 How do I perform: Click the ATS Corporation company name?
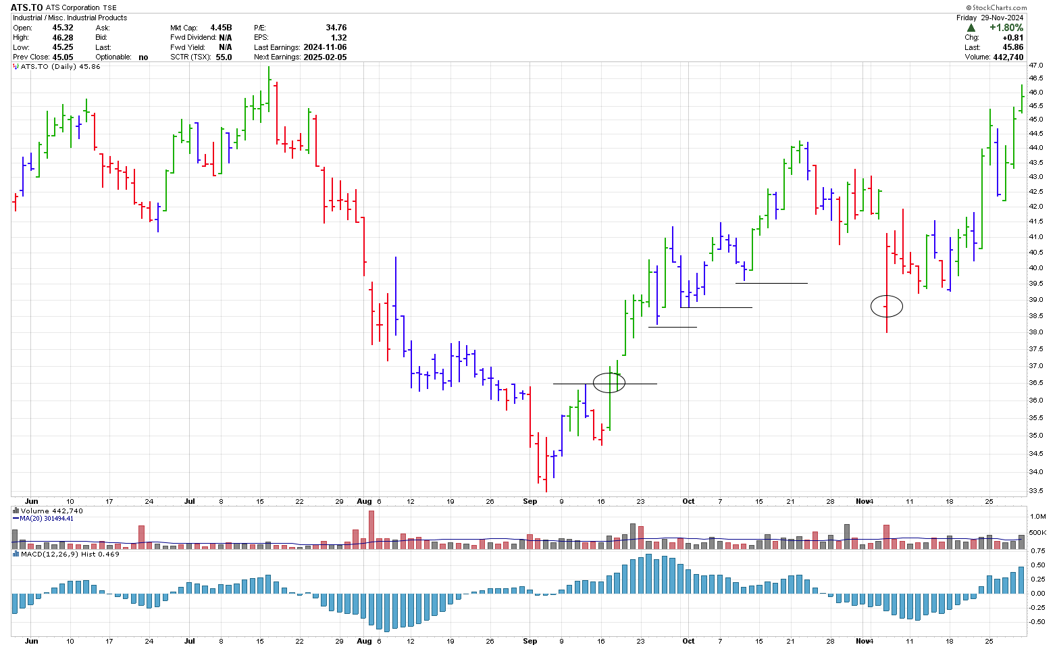[73, 8]
